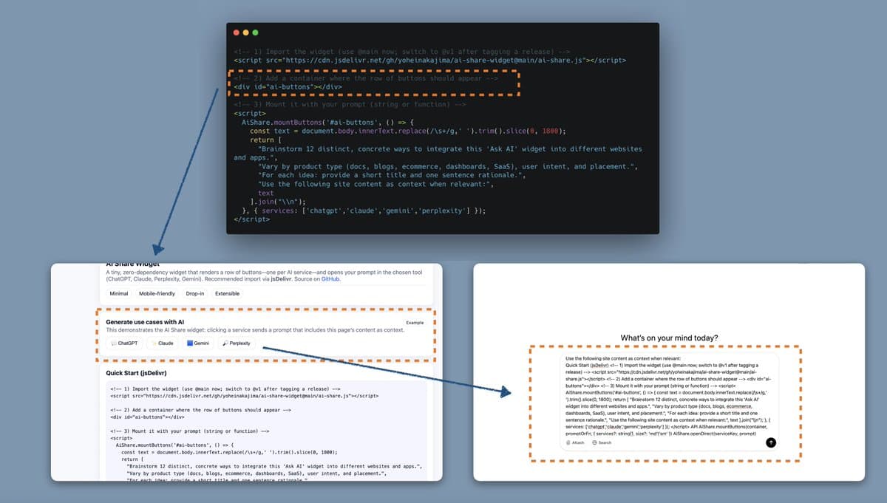Select the Extensible tag pill
Image resolution: width=887 pixels, height=503 pixels.
coord(227,293)
